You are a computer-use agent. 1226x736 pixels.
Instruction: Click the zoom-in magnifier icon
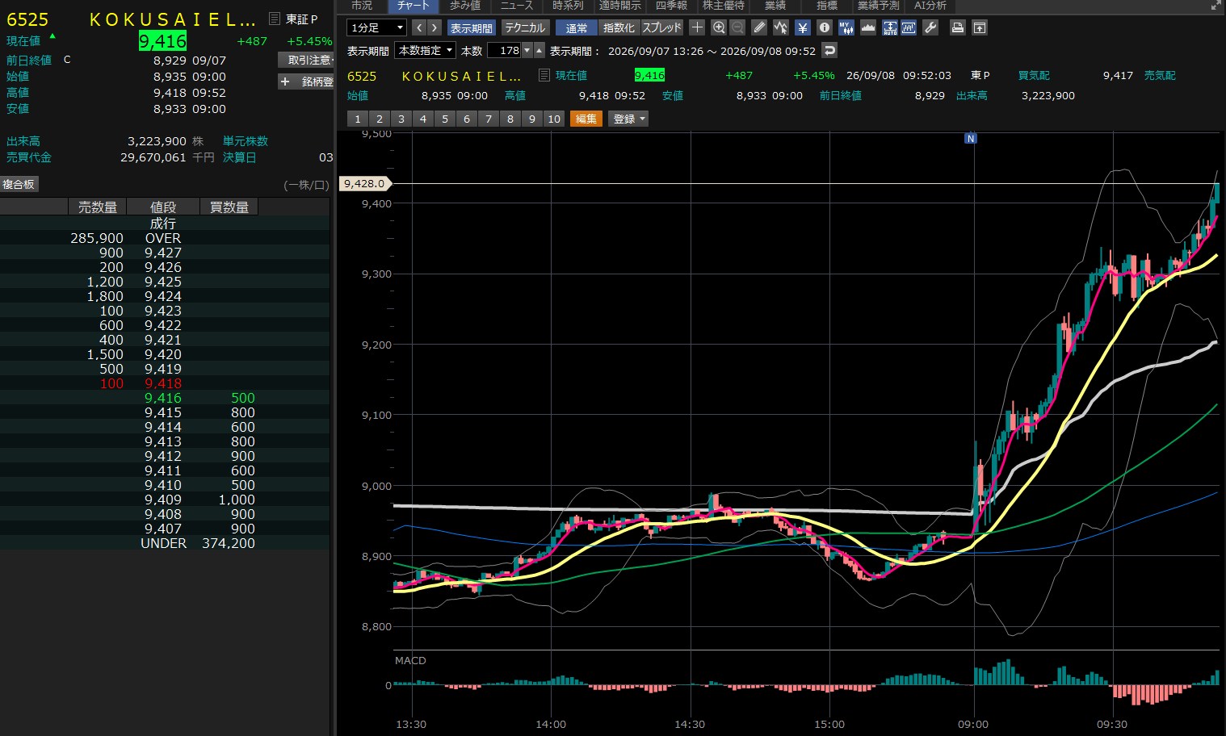(x=718, y=27)
